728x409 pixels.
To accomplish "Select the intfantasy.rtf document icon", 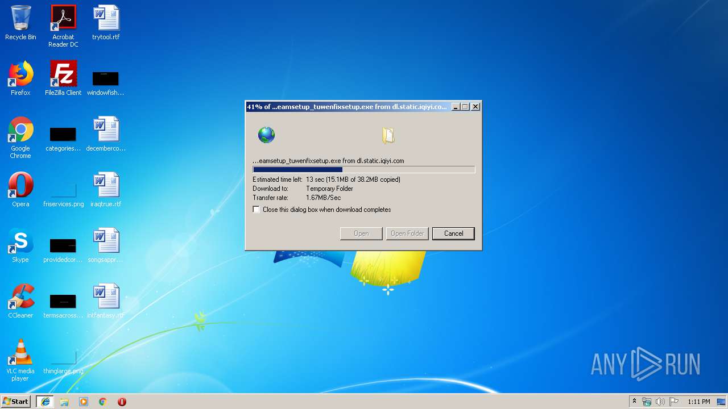I will click(106, 301).
